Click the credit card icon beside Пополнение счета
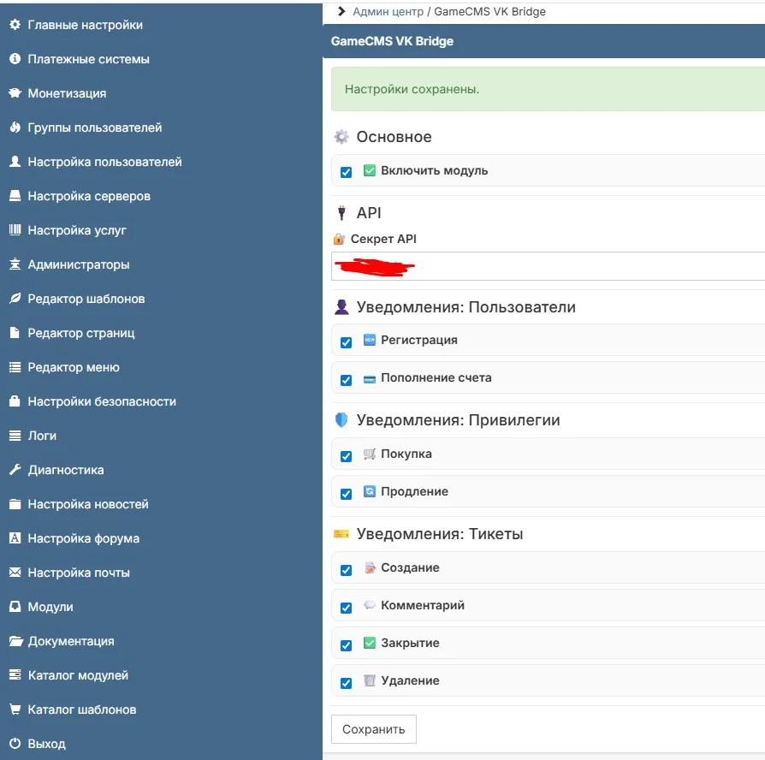The width and height of the screenshot is (765, 760). coord(370,379)
